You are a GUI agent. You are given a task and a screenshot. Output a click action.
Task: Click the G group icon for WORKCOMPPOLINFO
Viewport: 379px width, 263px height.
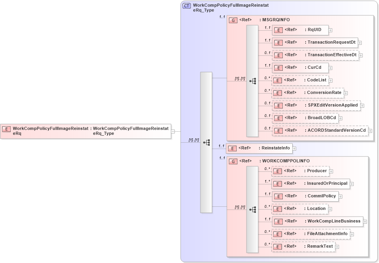point(233,161)
